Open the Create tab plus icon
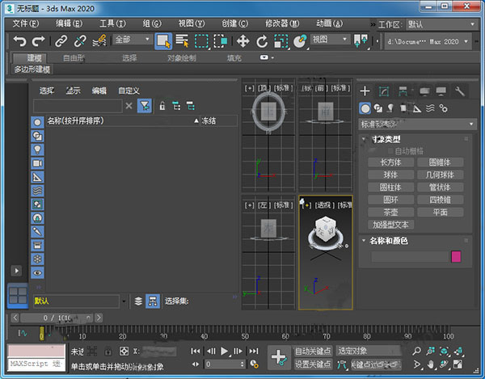 (x=365, y=91)
